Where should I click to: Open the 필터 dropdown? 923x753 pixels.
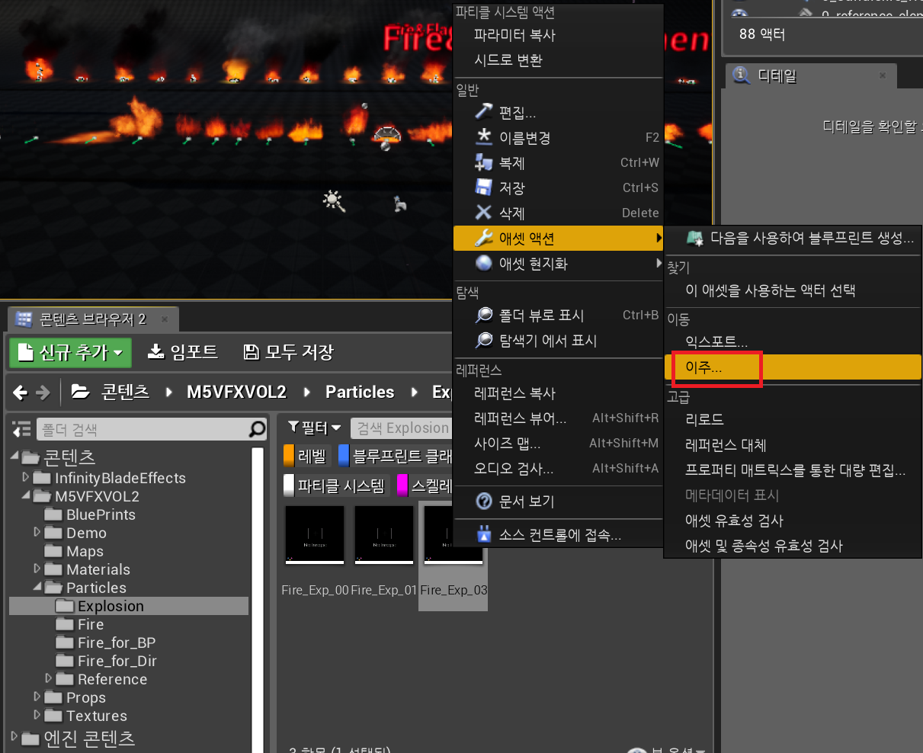point(315,428)
